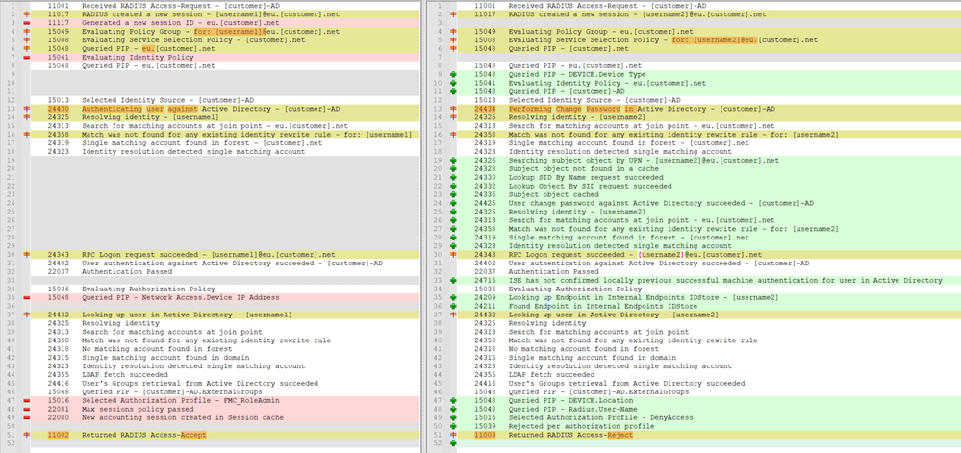Click changed marker beside 'Returned RADIUS Access-Reject'
Viewport: 961px width, 453px height.
click(x=453, y=435)
